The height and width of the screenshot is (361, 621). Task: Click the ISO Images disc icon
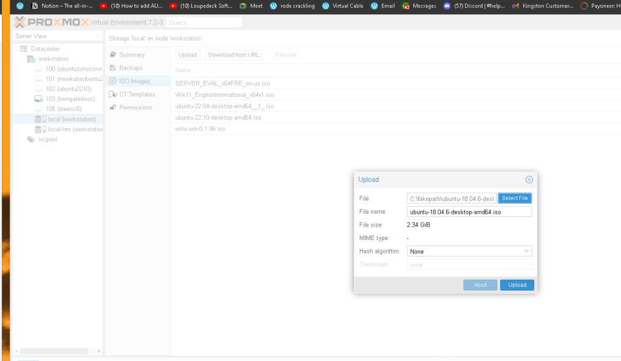click(x=113, y=81)
